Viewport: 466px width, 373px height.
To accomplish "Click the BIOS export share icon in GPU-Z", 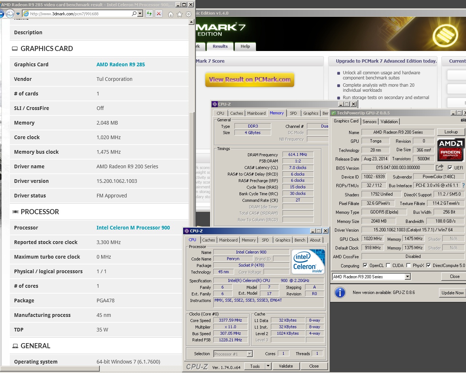I will (440, 168).
